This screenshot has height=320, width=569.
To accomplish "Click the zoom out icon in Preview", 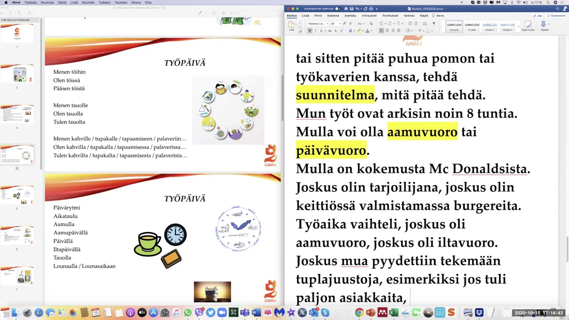I will 10,13.
